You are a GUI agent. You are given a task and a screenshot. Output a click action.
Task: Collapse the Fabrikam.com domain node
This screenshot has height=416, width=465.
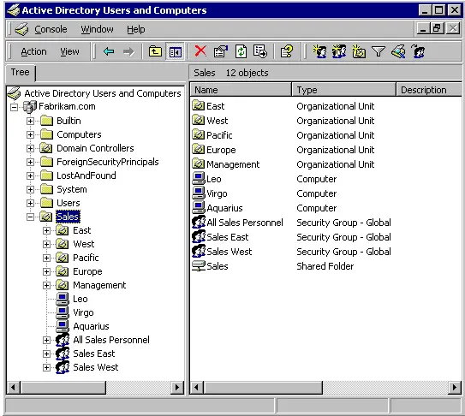pyautogui.click(x=14, y=107)
